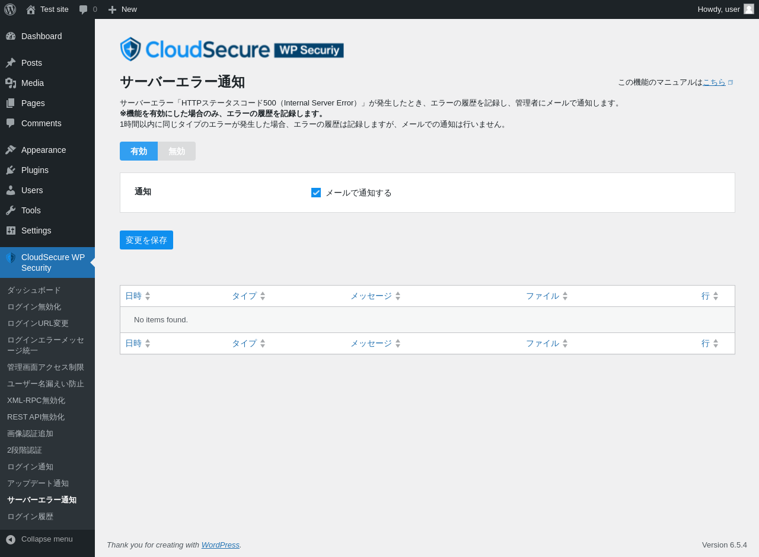This screenshot has width=759, height=557.
Task: Sort by タイプ arrows in table header
Action: 263,296
